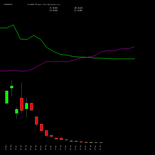Viewport: 155px width, 155px height.
Task: Click the close value C: 0.05
Action: tap(54, 8)
